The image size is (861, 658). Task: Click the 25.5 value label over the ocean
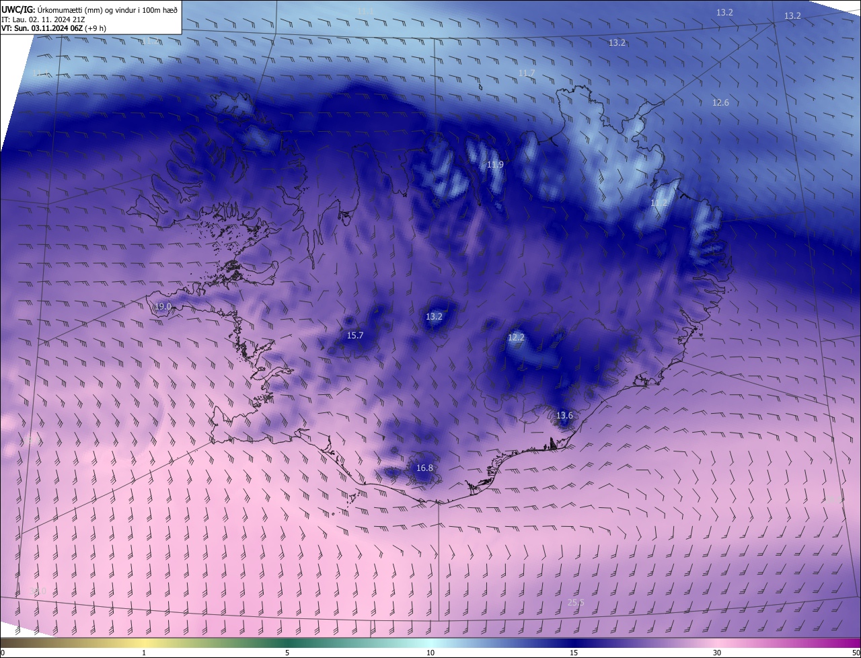(x=576, y=603)
